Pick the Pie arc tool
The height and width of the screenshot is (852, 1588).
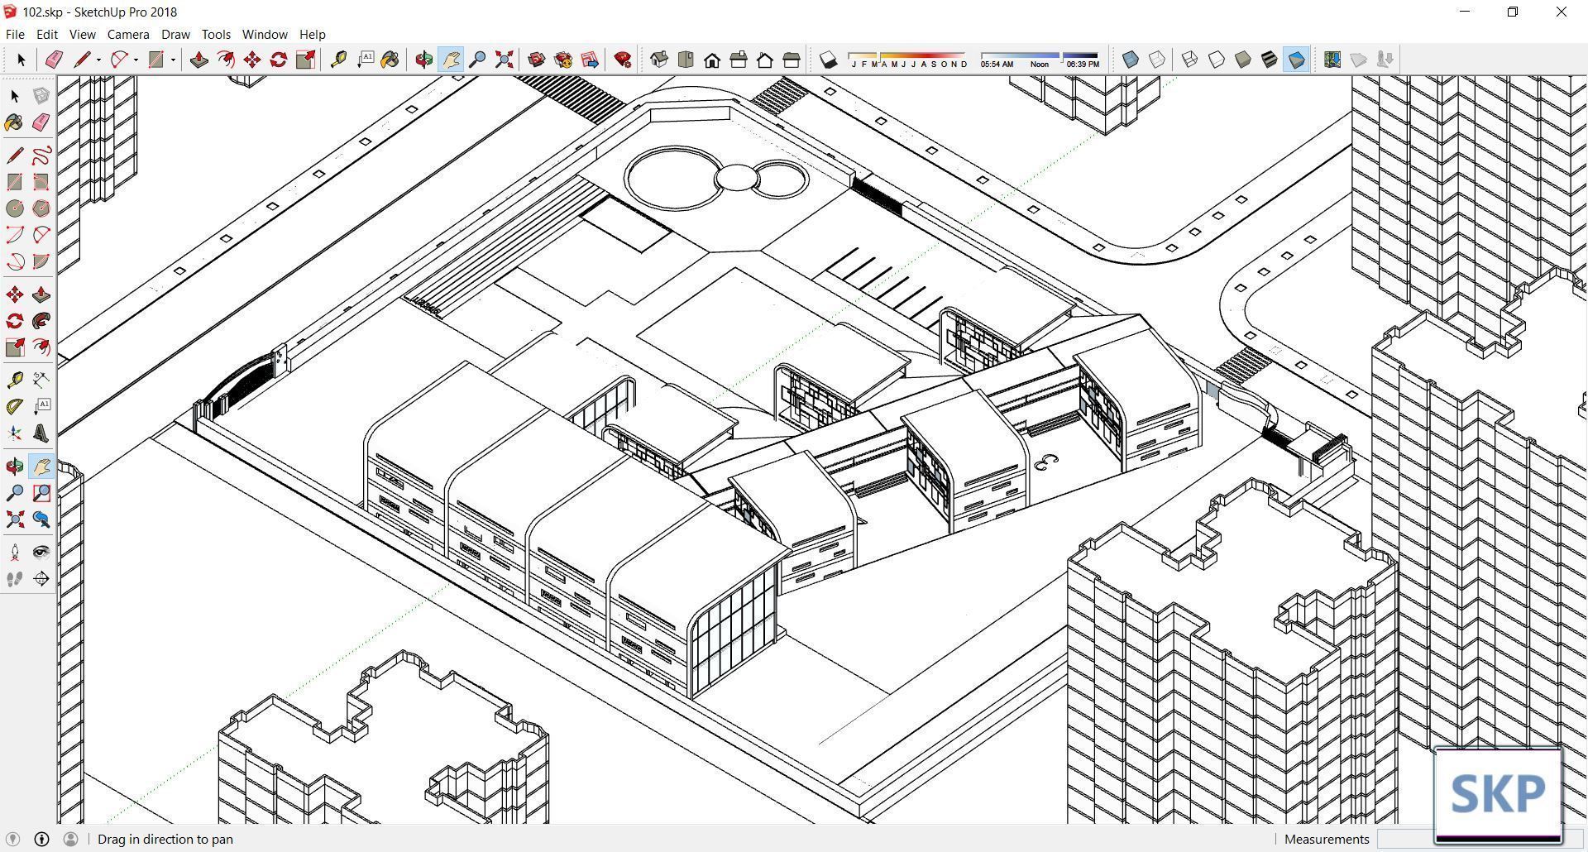coord(41,261)
